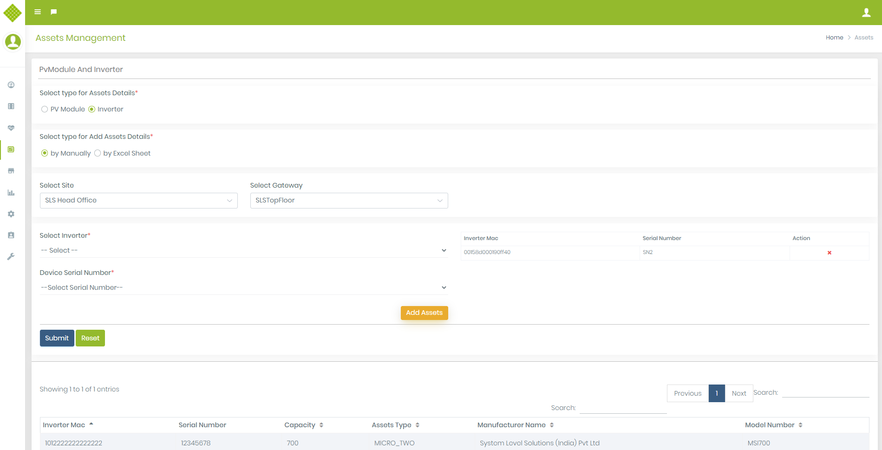Click the heartbeat health icon in sidebar
Screen dimensions: 882x450
pos(11,128)
